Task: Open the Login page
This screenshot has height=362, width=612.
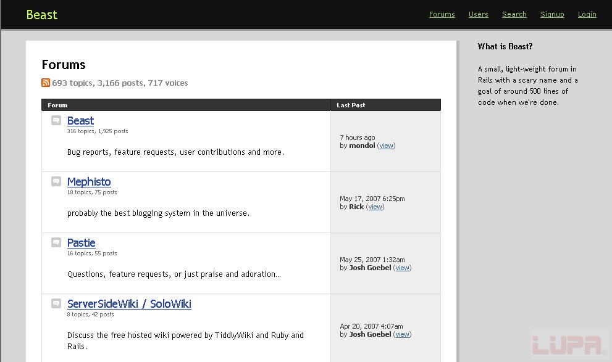Action: point(587,14)
